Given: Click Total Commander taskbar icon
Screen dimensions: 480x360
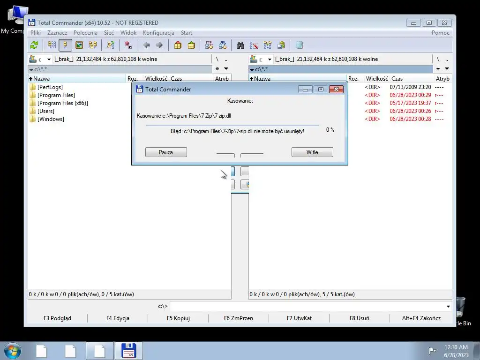Looking at the screenshot, I should tap(128, 351).
